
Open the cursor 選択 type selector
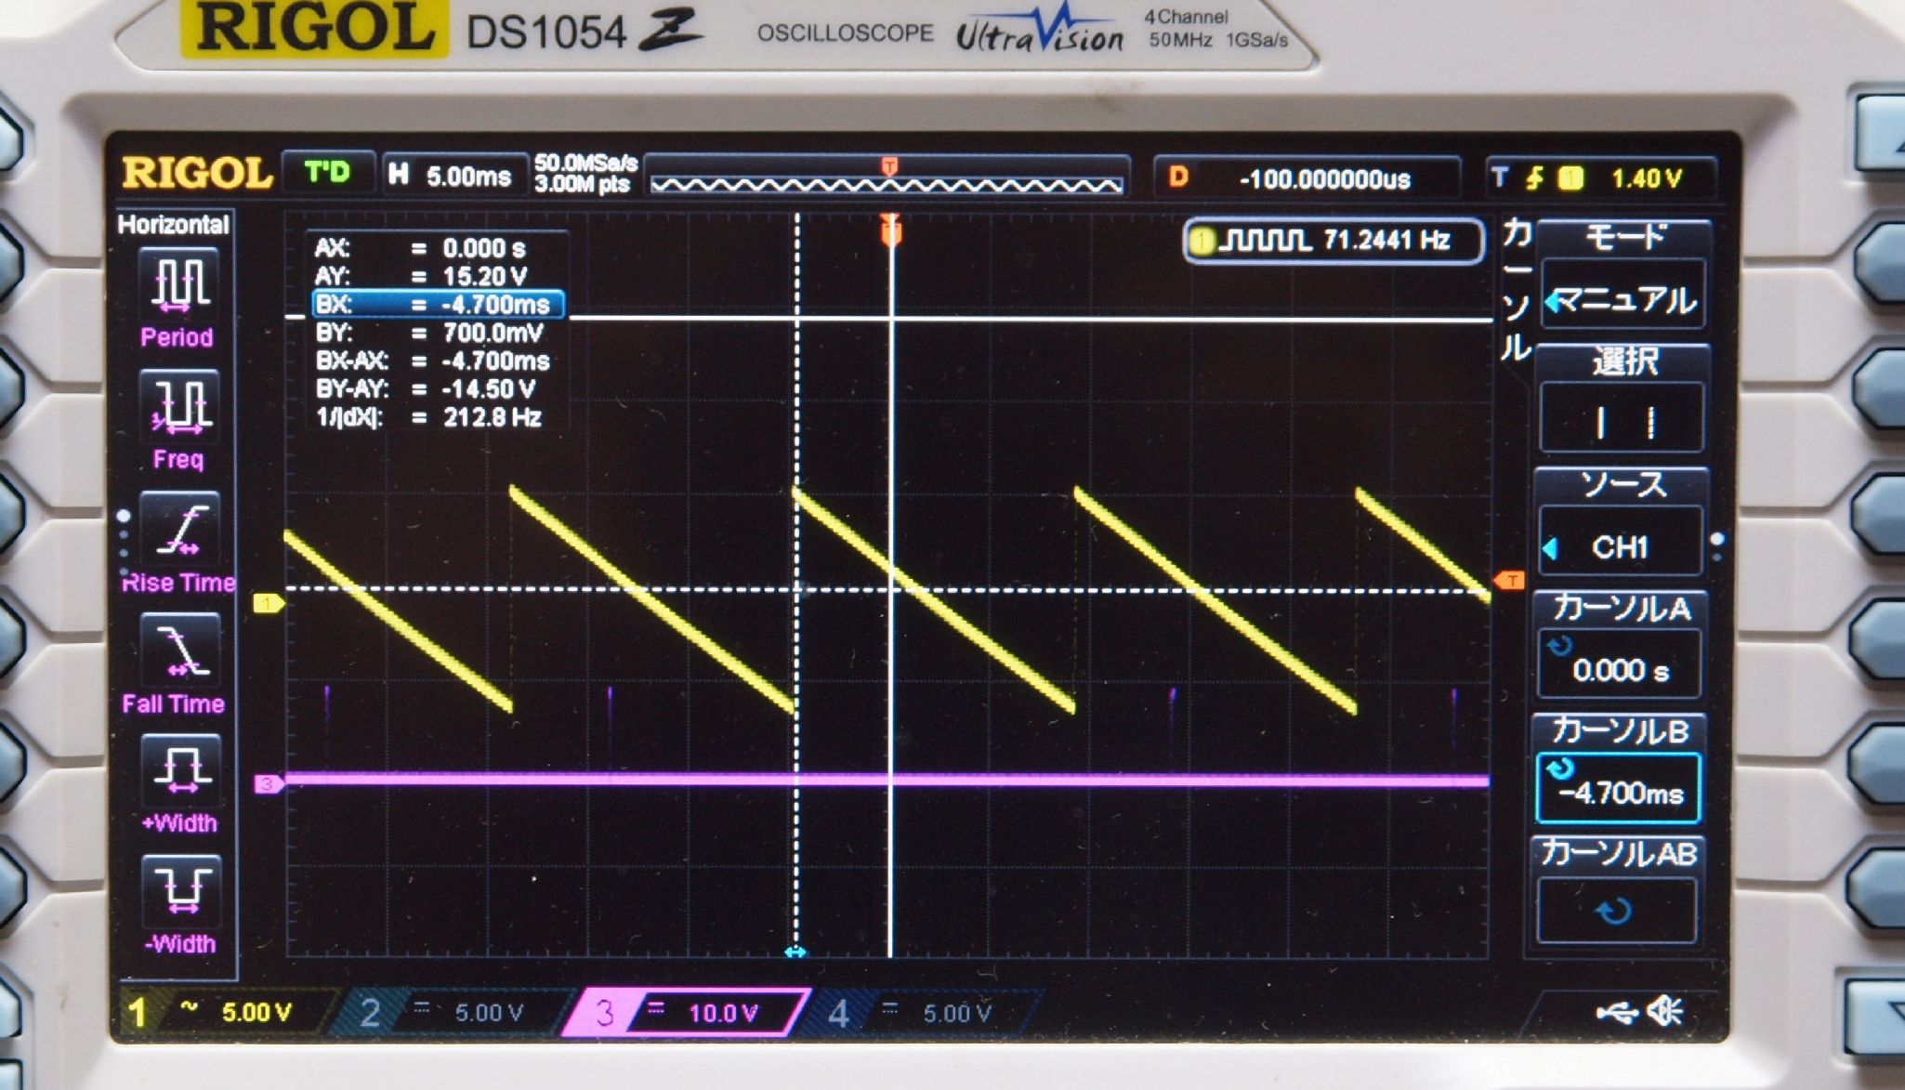(1623, 421)
